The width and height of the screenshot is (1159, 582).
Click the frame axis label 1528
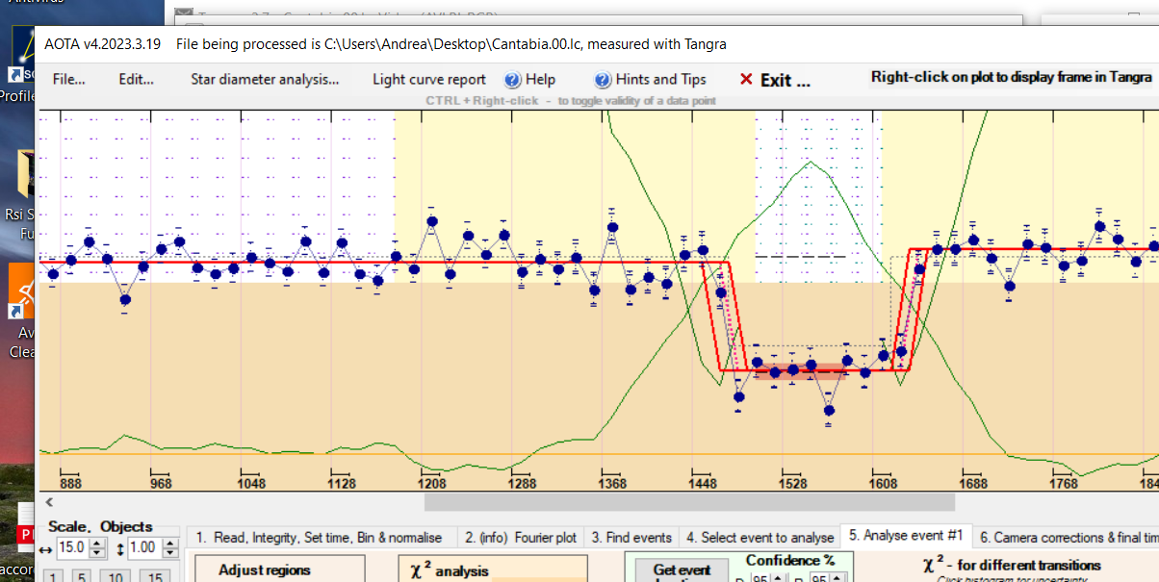793,484
